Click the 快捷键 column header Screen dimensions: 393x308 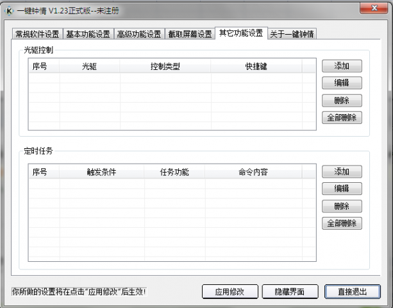point(256,66)
